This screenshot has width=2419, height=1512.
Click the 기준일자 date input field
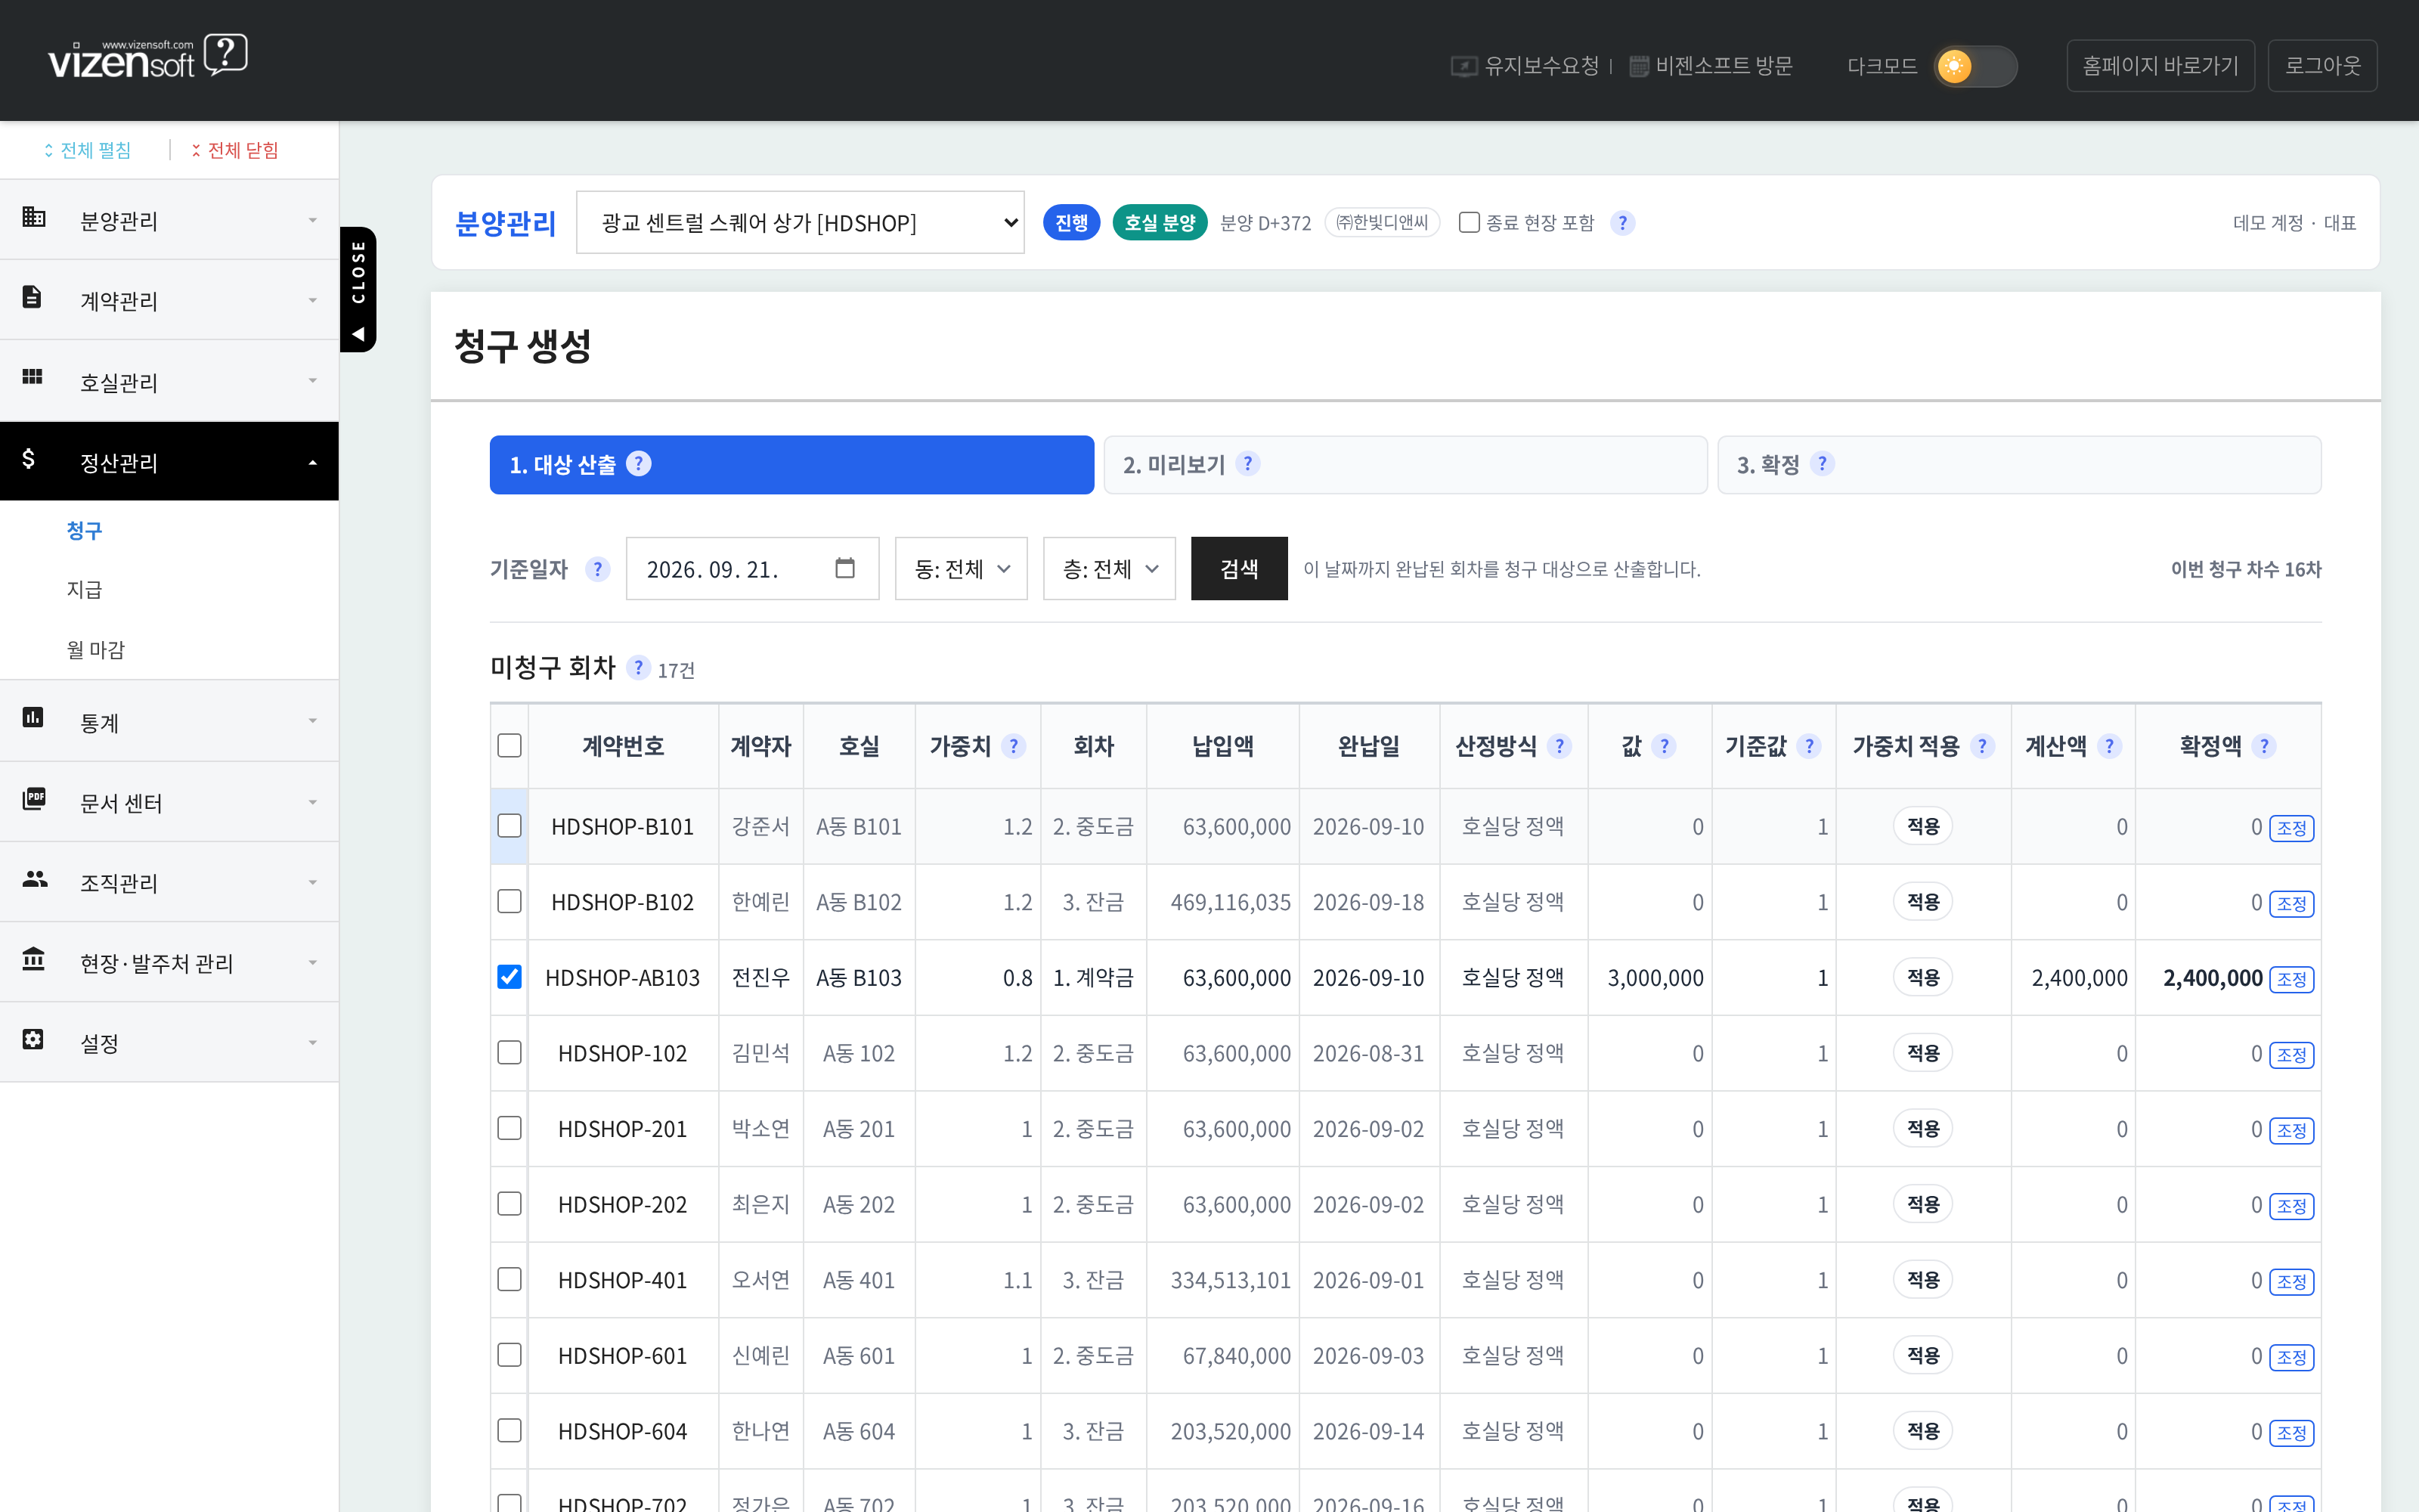click(x=751, y=569)
